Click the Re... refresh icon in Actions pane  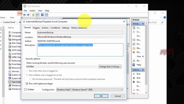(x=134, y=61)
